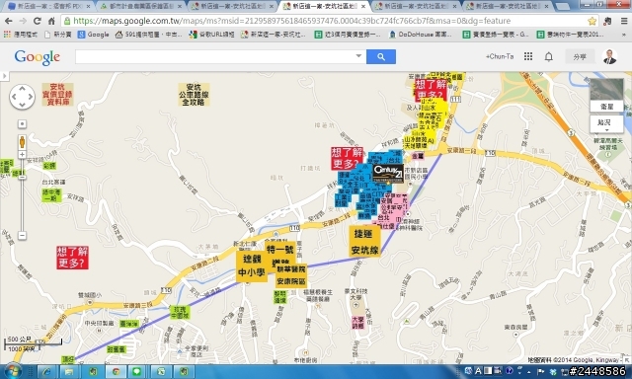Screen dimensions: 632x379
Task: Open the 路況 traffic layer dropdown
Action: [x=606, y=124]
